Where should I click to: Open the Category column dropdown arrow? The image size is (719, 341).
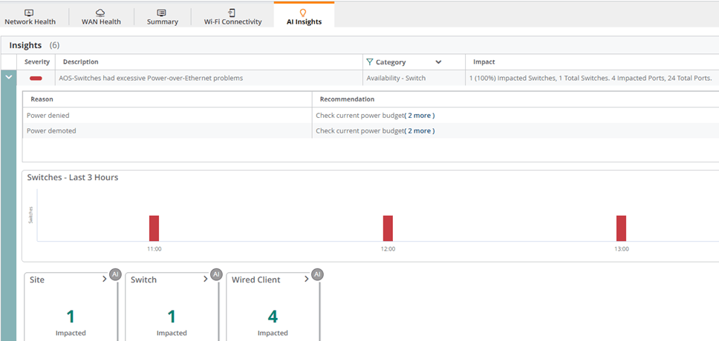438,62
